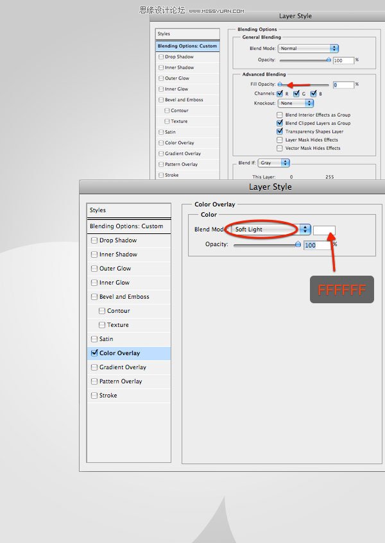This screenshot has height=543, width=385.
Task: Enable Gradient Overlay checkbox in back dialog
Action: click(x=161, y=153)
